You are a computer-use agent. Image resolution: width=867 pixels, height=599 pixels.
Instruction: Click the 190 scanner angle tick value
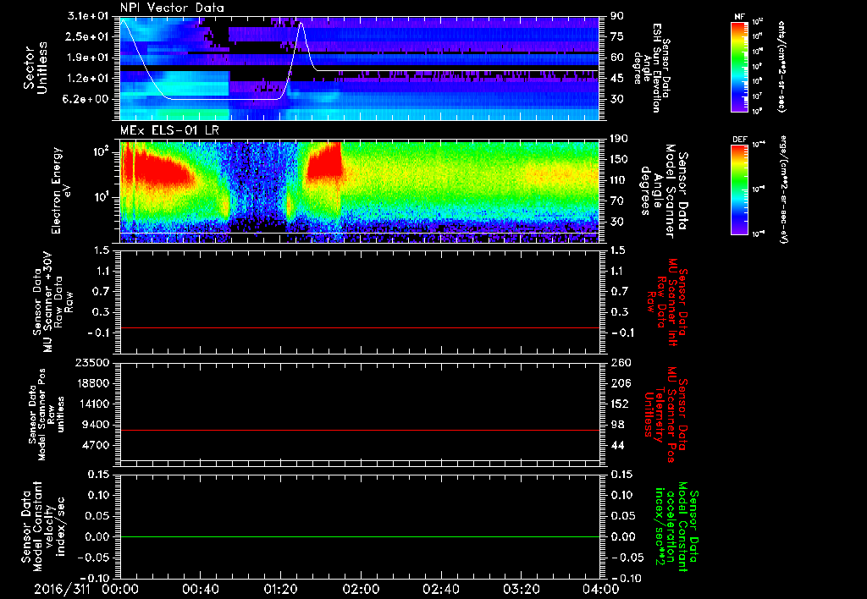(x=619, y=139)
